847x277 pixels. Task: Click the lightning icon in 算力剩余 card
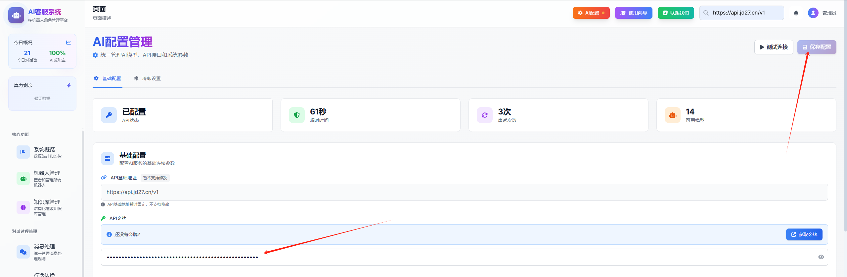point(69,85)
